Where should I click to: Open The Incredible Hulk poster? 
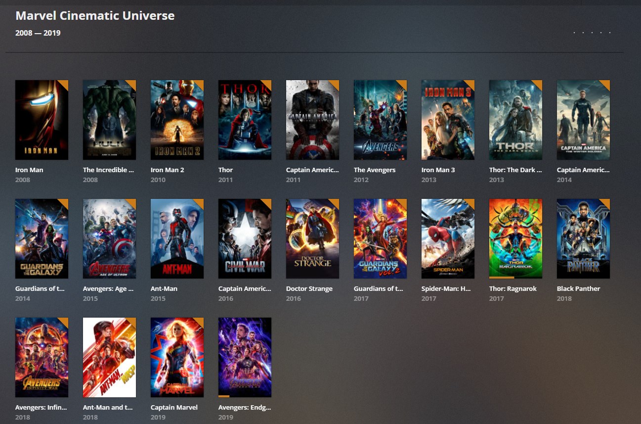click(x=109, y=120)
